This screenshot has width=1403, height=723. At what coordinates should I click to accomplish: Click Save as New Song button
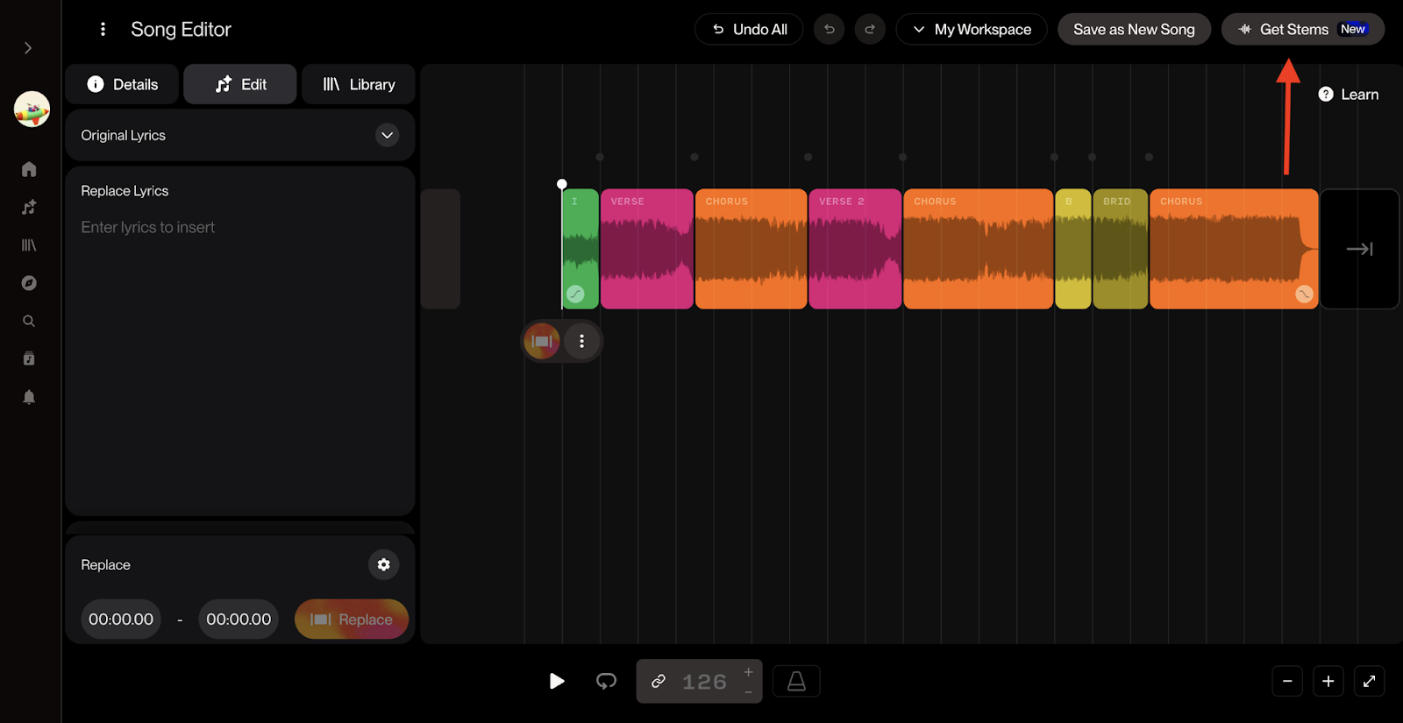pyautogui.click(x=1134, y=29)
